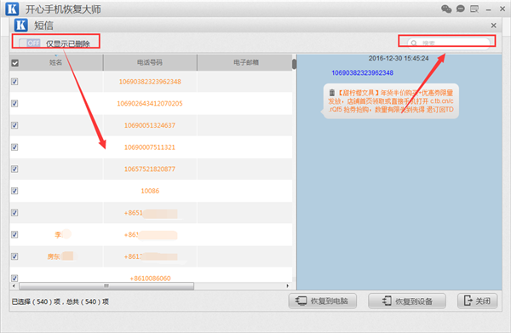This screenshot has height=333, width=511.
Task: Uncheck the select-all header checkbox
Action: (x=15, y=63)
